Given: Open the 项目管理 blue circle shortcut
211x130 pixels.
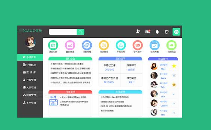Looking at the screenshot, I should click(x=87, y=45).
